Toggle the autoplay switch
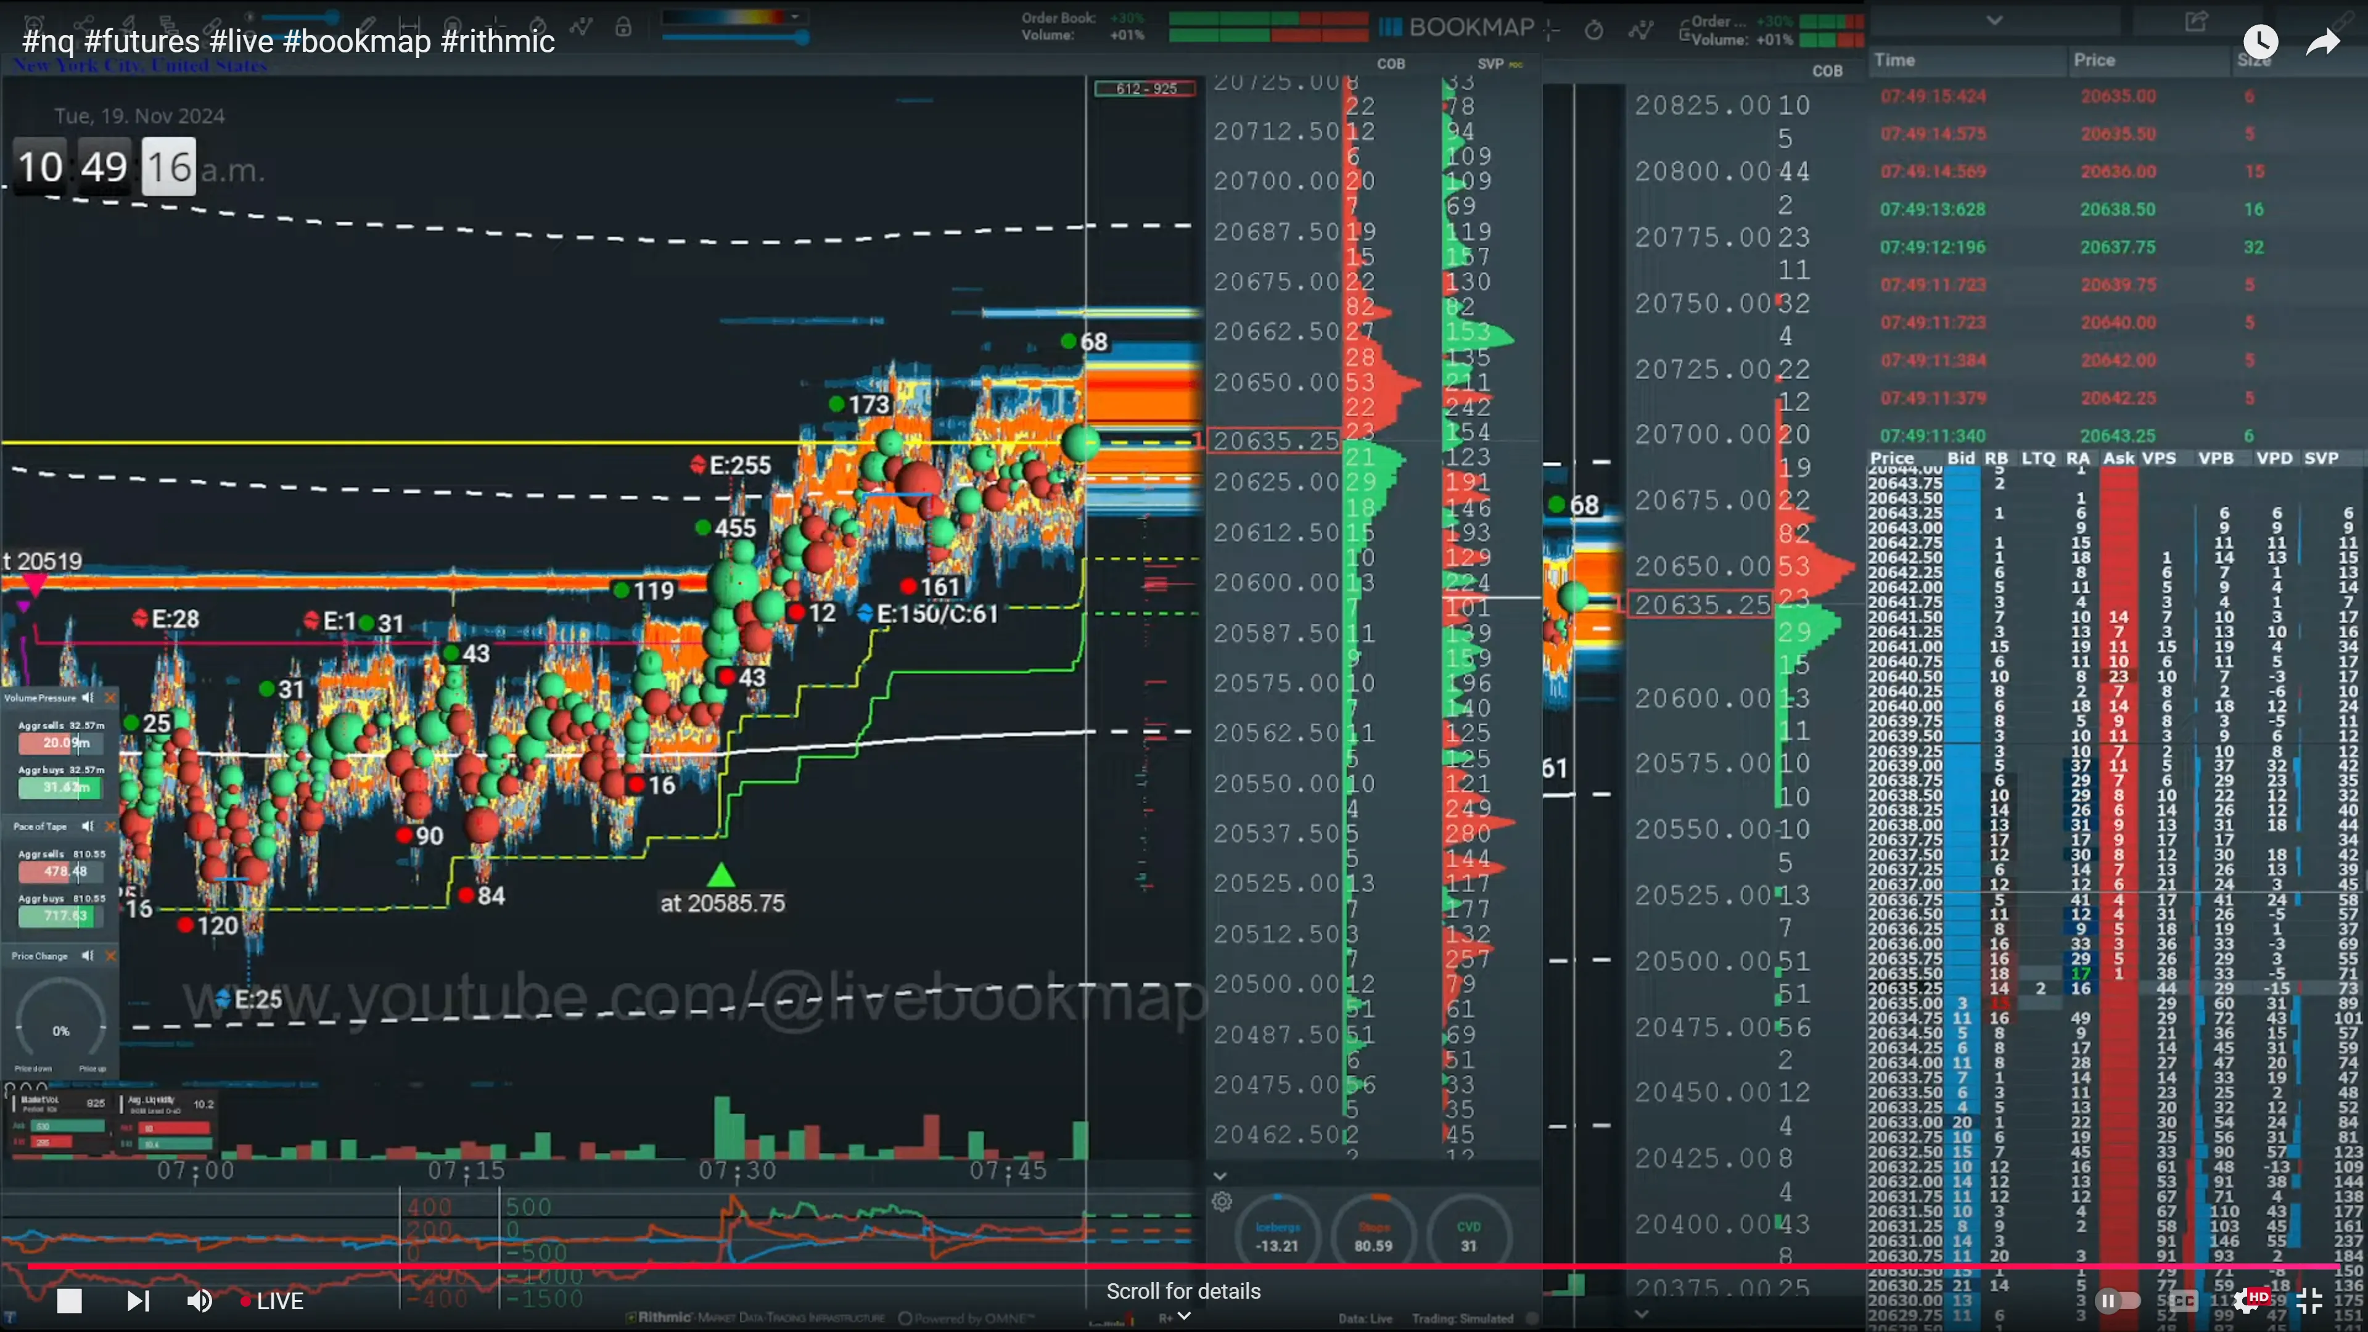 pyautogui.click(x=2117, y=1301)
